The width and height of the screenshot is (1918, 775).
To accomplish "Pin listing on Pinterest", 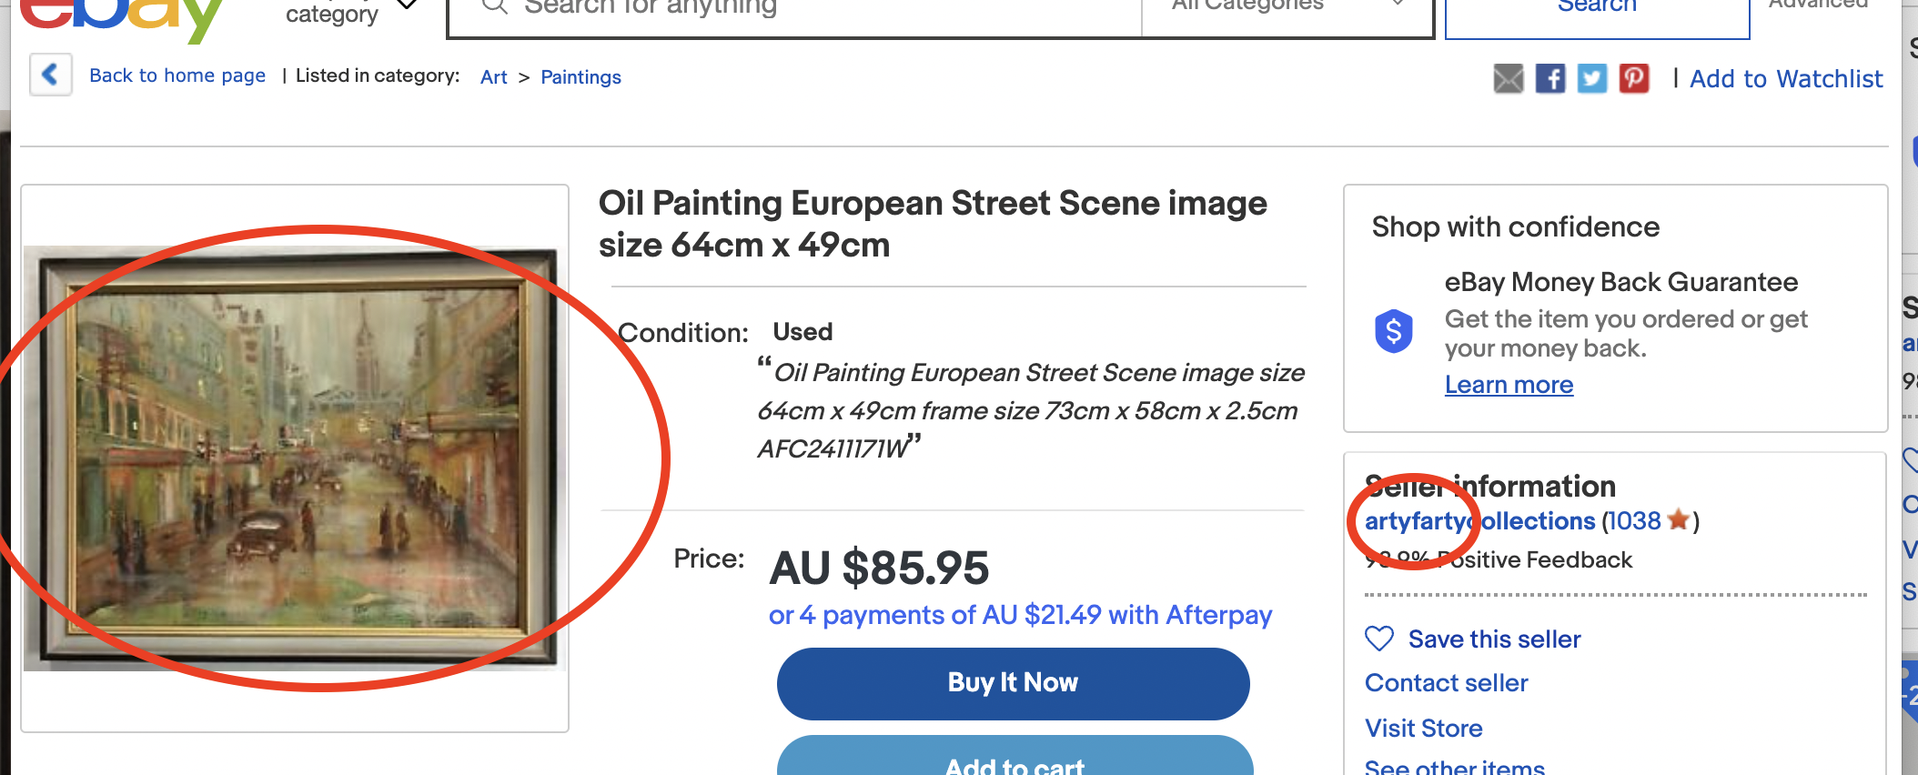I will point(1634,78).
